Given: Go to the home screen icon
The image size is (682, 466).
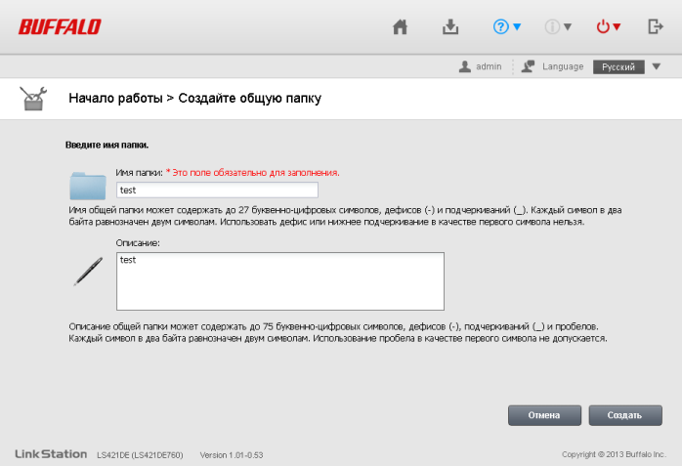Looking at the screenshot, I should 400,27.
